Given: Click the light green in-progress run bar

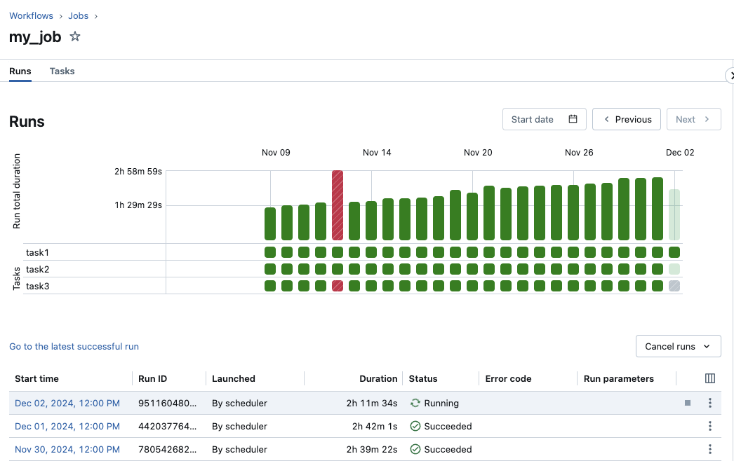Looking at the screenshot, I should 674,214.
